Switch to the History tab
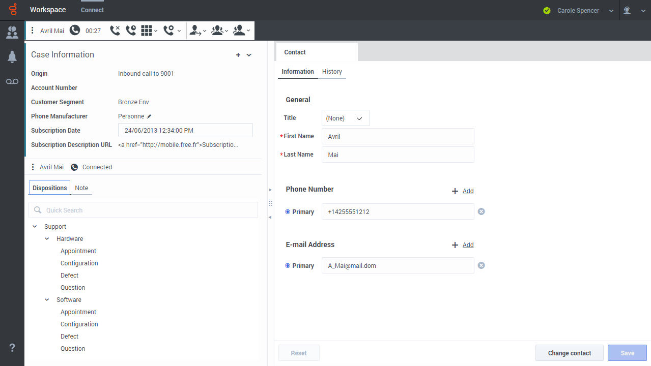This screenshot has height=366, width=651. [x=332, y=72]
